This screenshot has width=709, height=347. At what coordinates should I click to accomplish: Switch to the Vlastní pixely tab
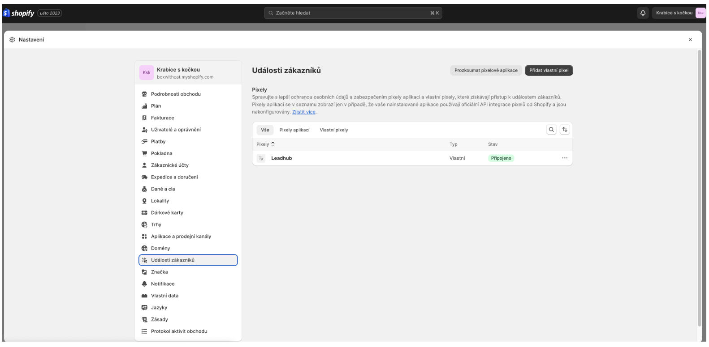(334, 130)
